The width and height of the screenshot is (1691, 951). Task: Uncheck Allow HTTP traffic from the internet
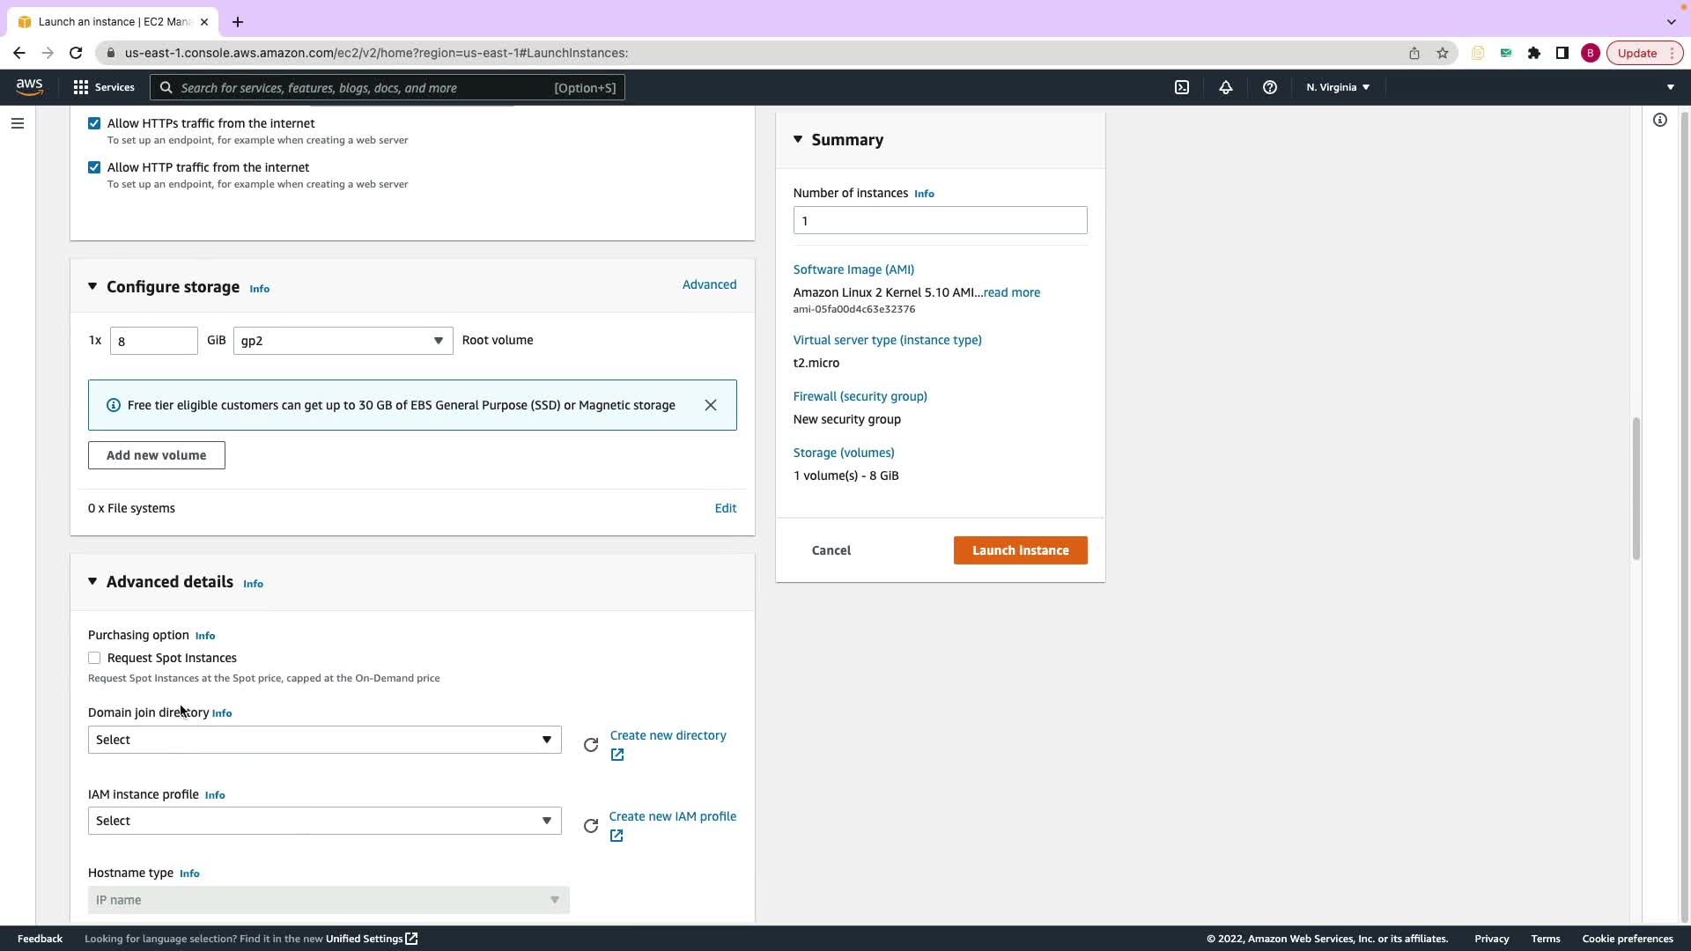coord(94,167)
